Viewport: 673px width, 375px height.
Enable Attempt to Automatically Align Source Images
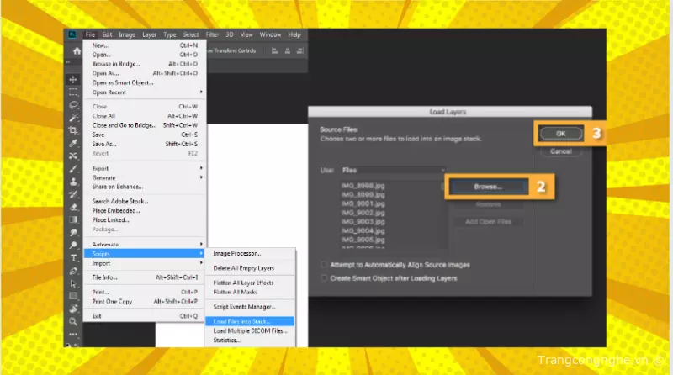pyautogui.click(x=324, y=264)
